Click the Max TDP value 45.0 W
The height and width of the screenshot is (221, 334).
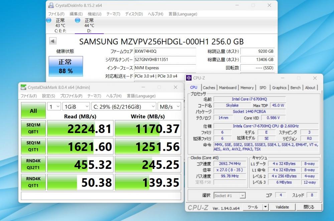(278, 105)
